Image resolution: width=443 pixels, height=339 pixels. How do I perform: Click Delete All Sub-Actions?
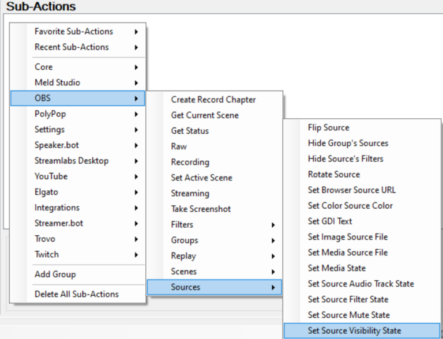[x=76, y=294]
